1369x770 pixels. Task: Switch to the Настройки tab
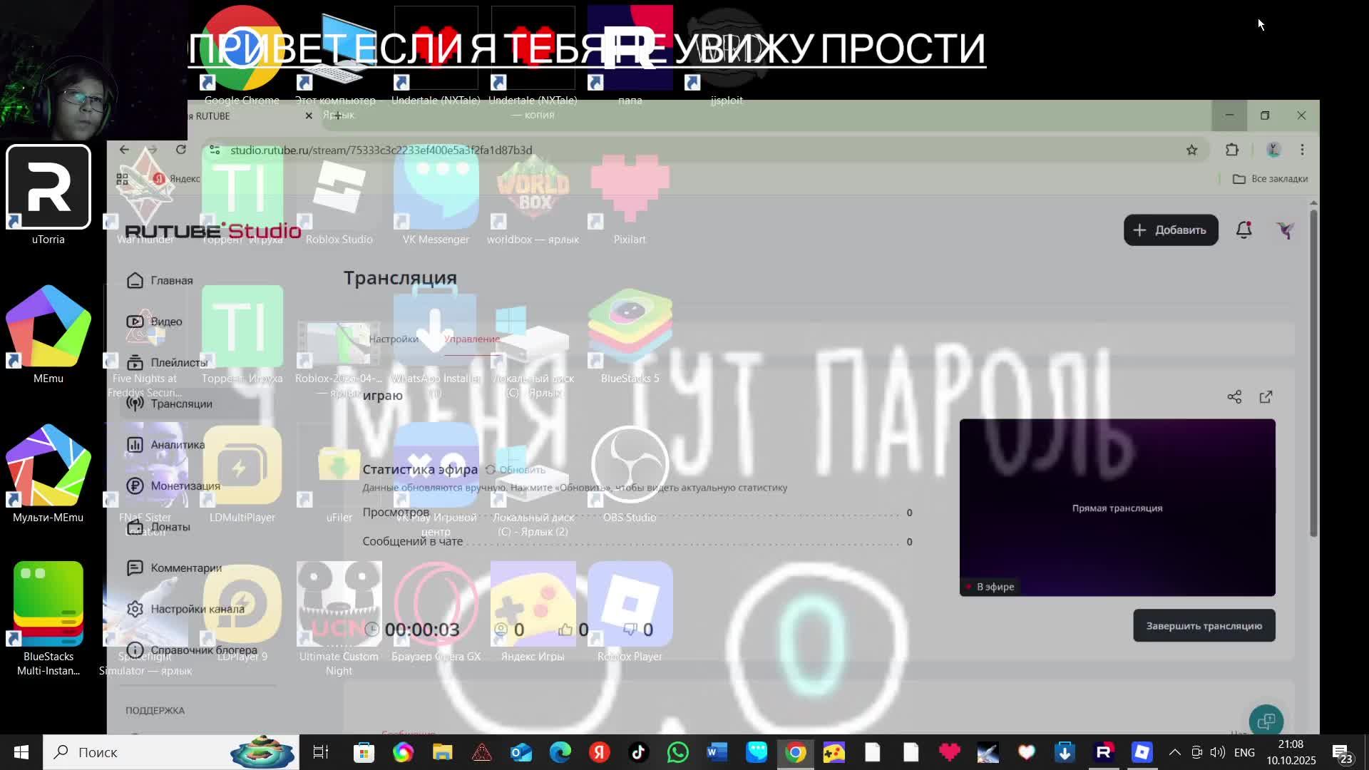tap(394, 339)
